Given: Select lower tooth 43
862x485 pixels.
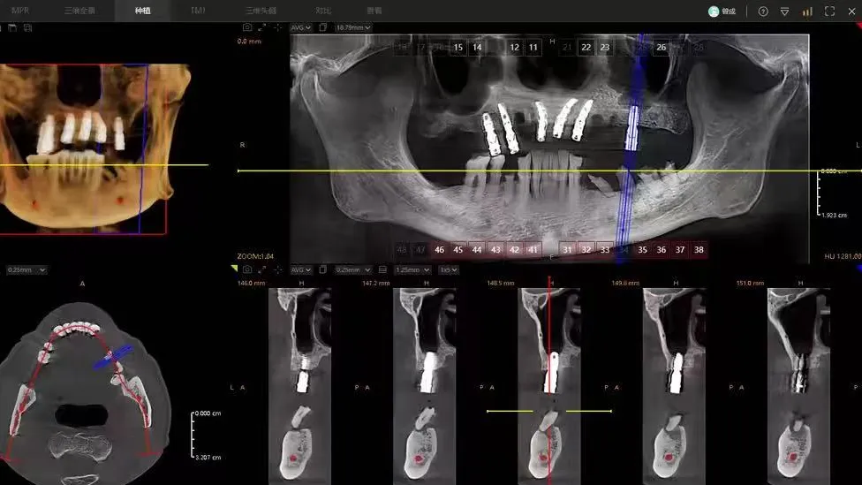Looking at the screenshot, I should pos(495,250).
